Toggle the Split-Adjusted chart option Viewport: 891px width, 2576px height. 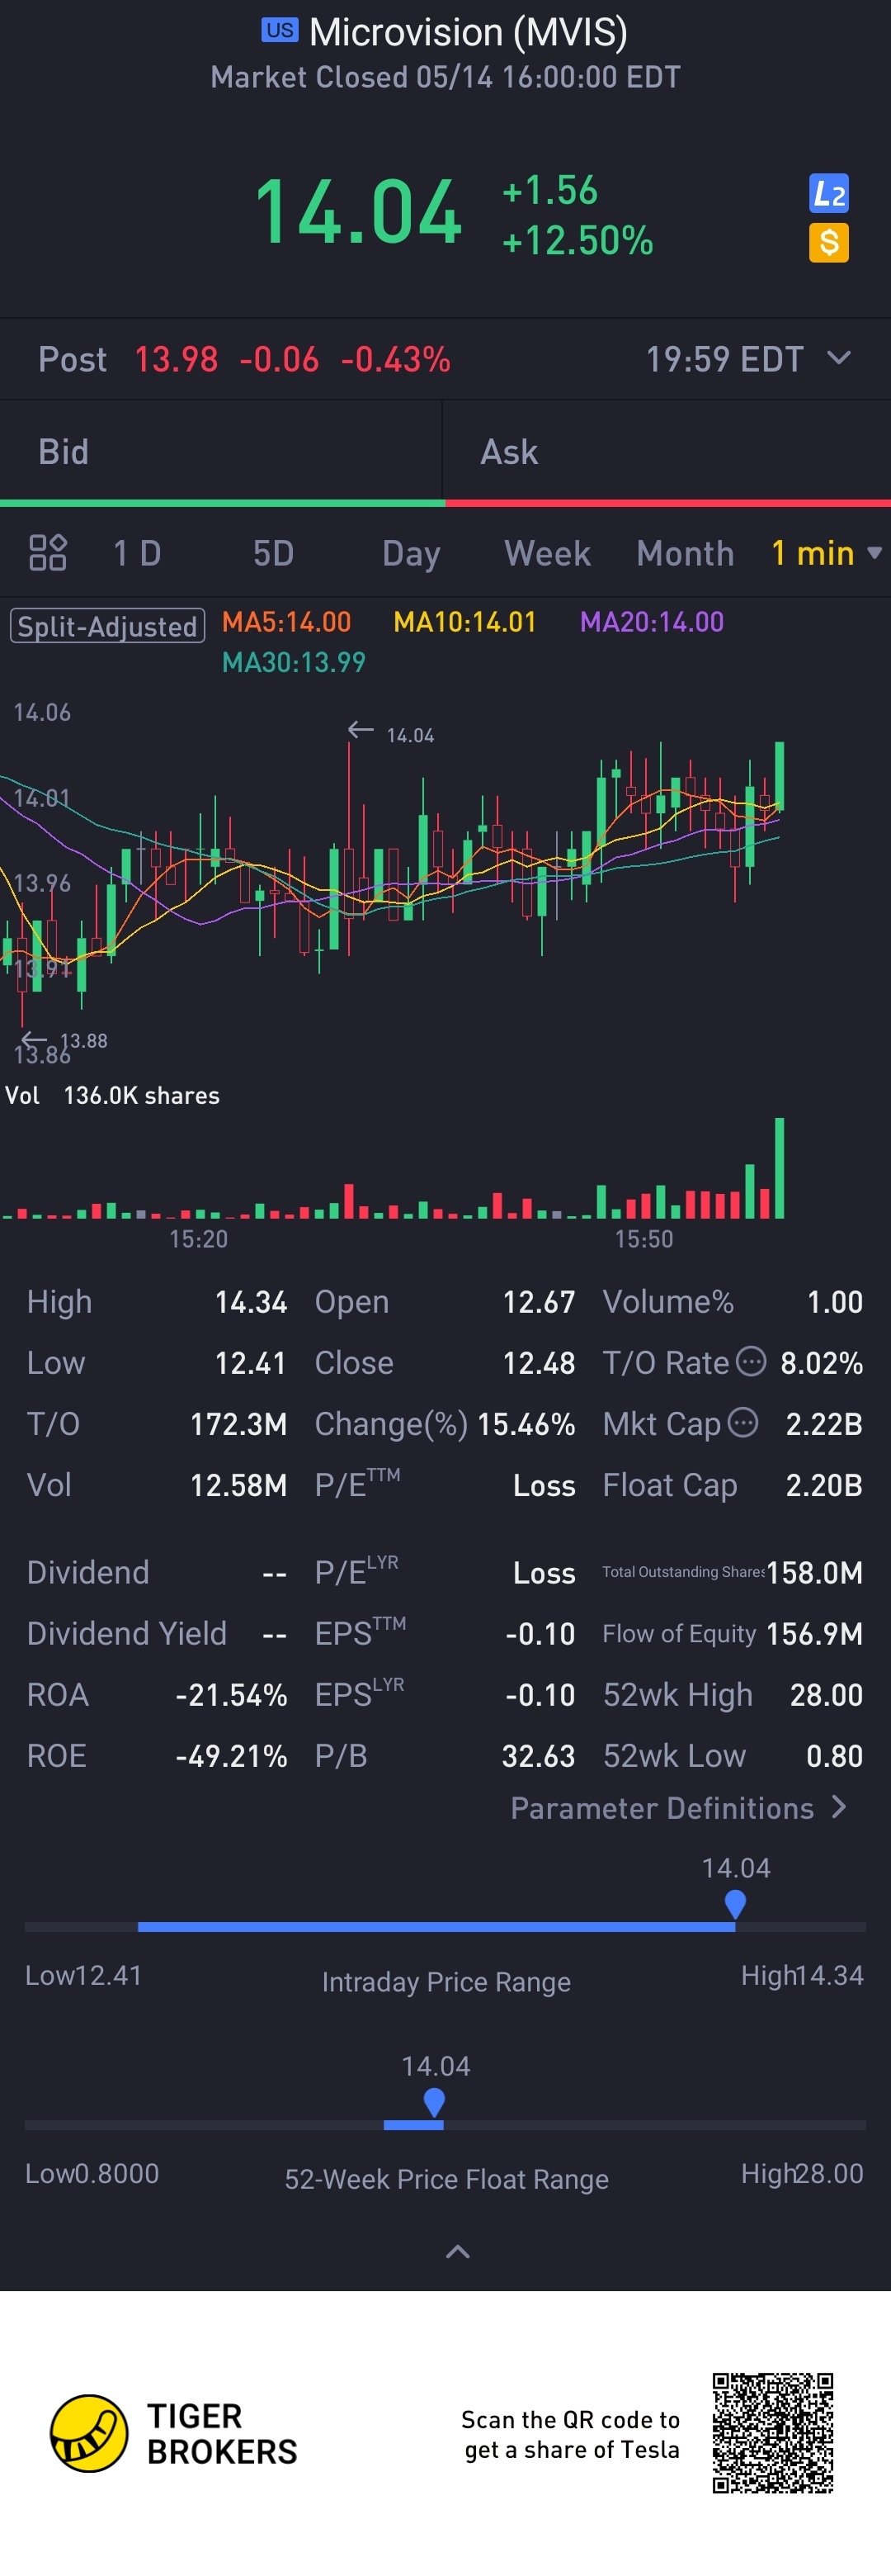(x=108, y=626)
